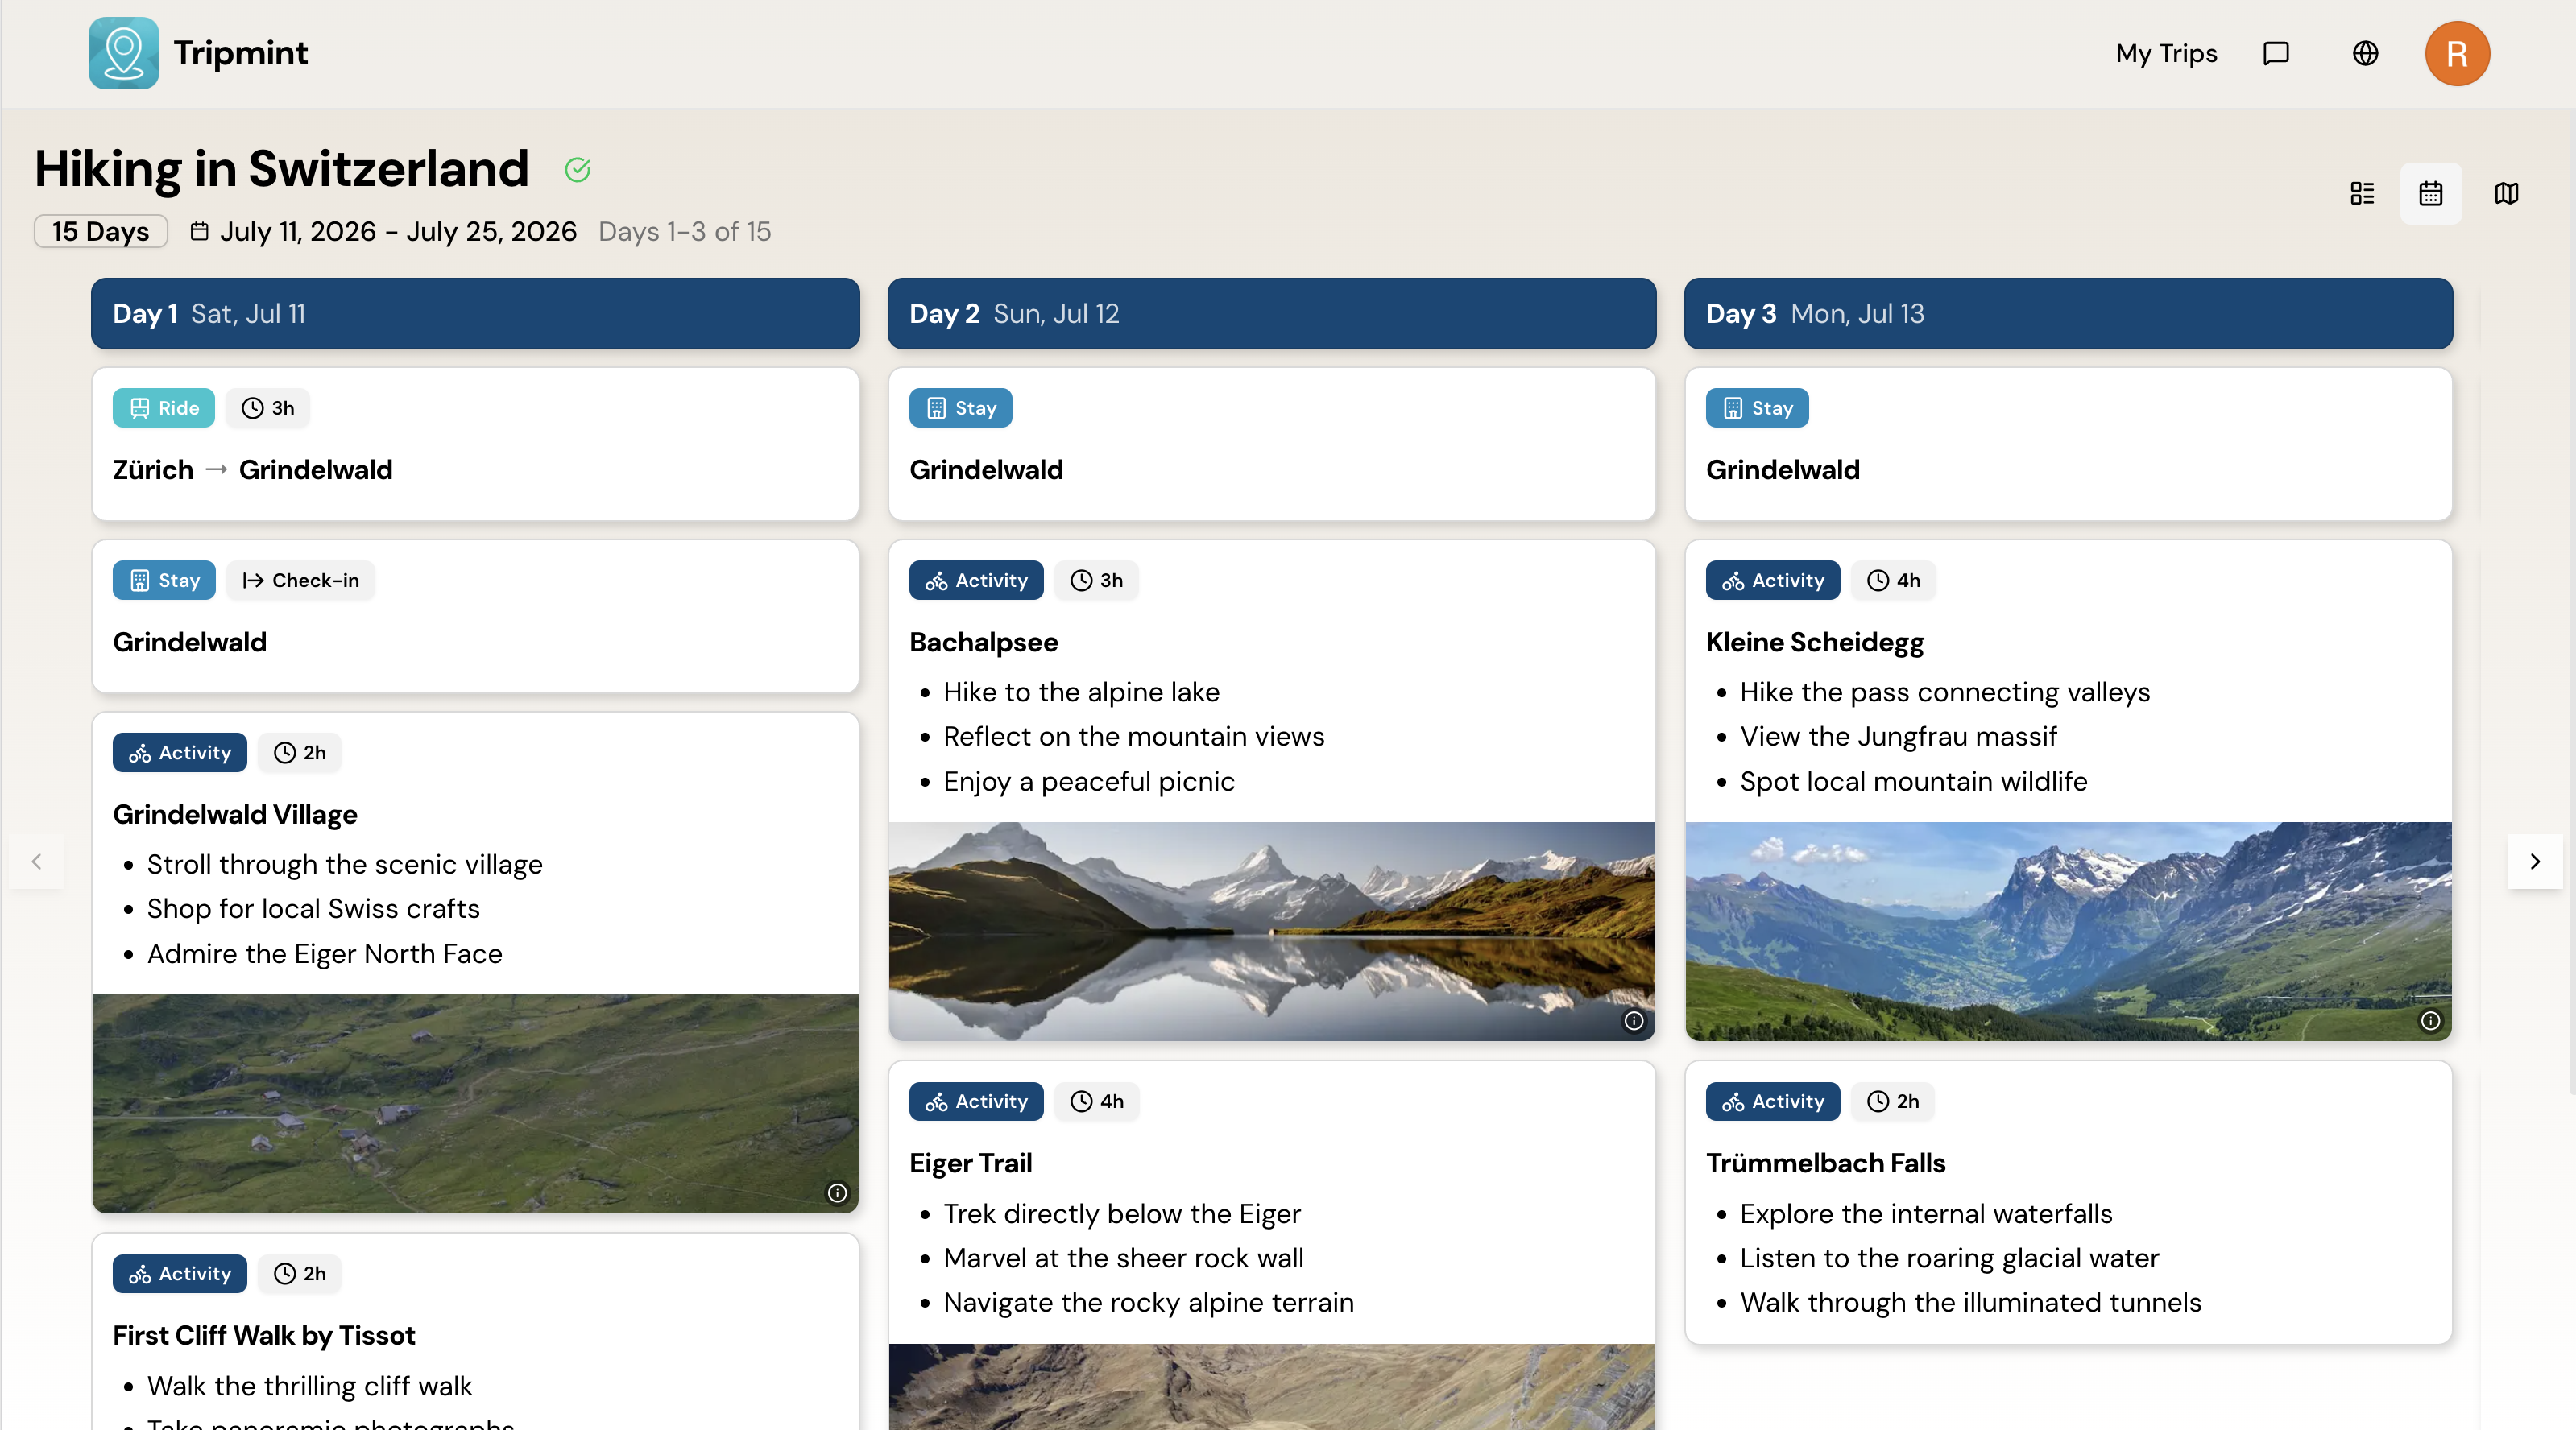Open the chat messages icon
The height and width of the screenshot is (1430, 2576).
tap(2276, 53)
